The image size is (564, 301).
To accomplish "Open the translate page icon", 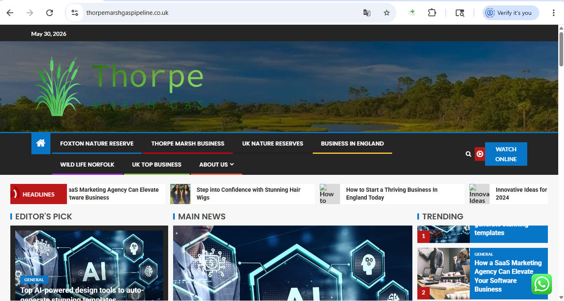I will (366, 13).
